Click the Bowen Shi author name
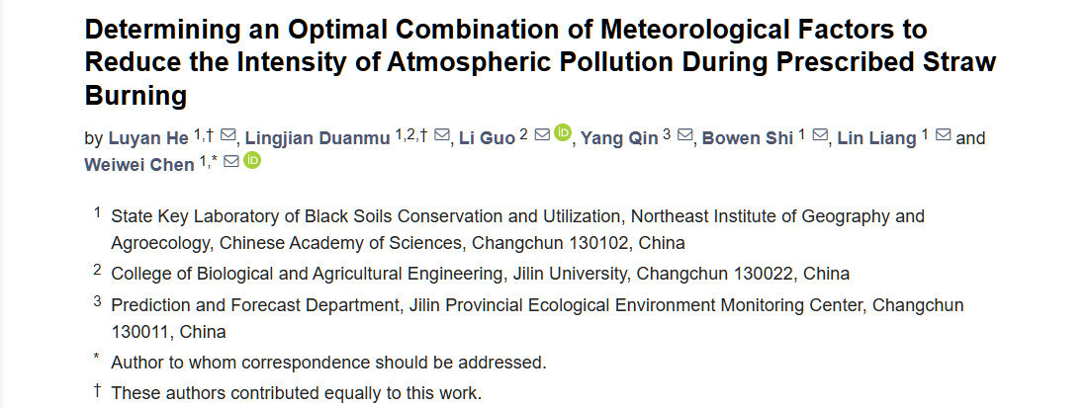The width and height of the screenshot is (1089, 408). tap(747, 138)
